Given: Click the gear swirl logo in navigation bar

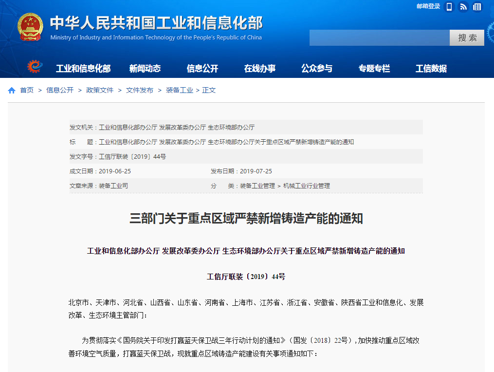Looking at the screenshot, I should [35, 67].
